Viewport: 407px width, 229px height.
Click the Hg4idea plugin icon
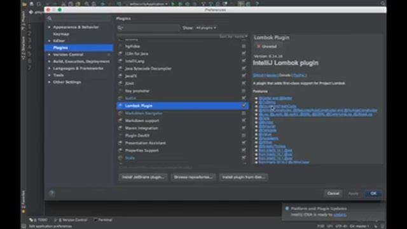click(120, 46)
